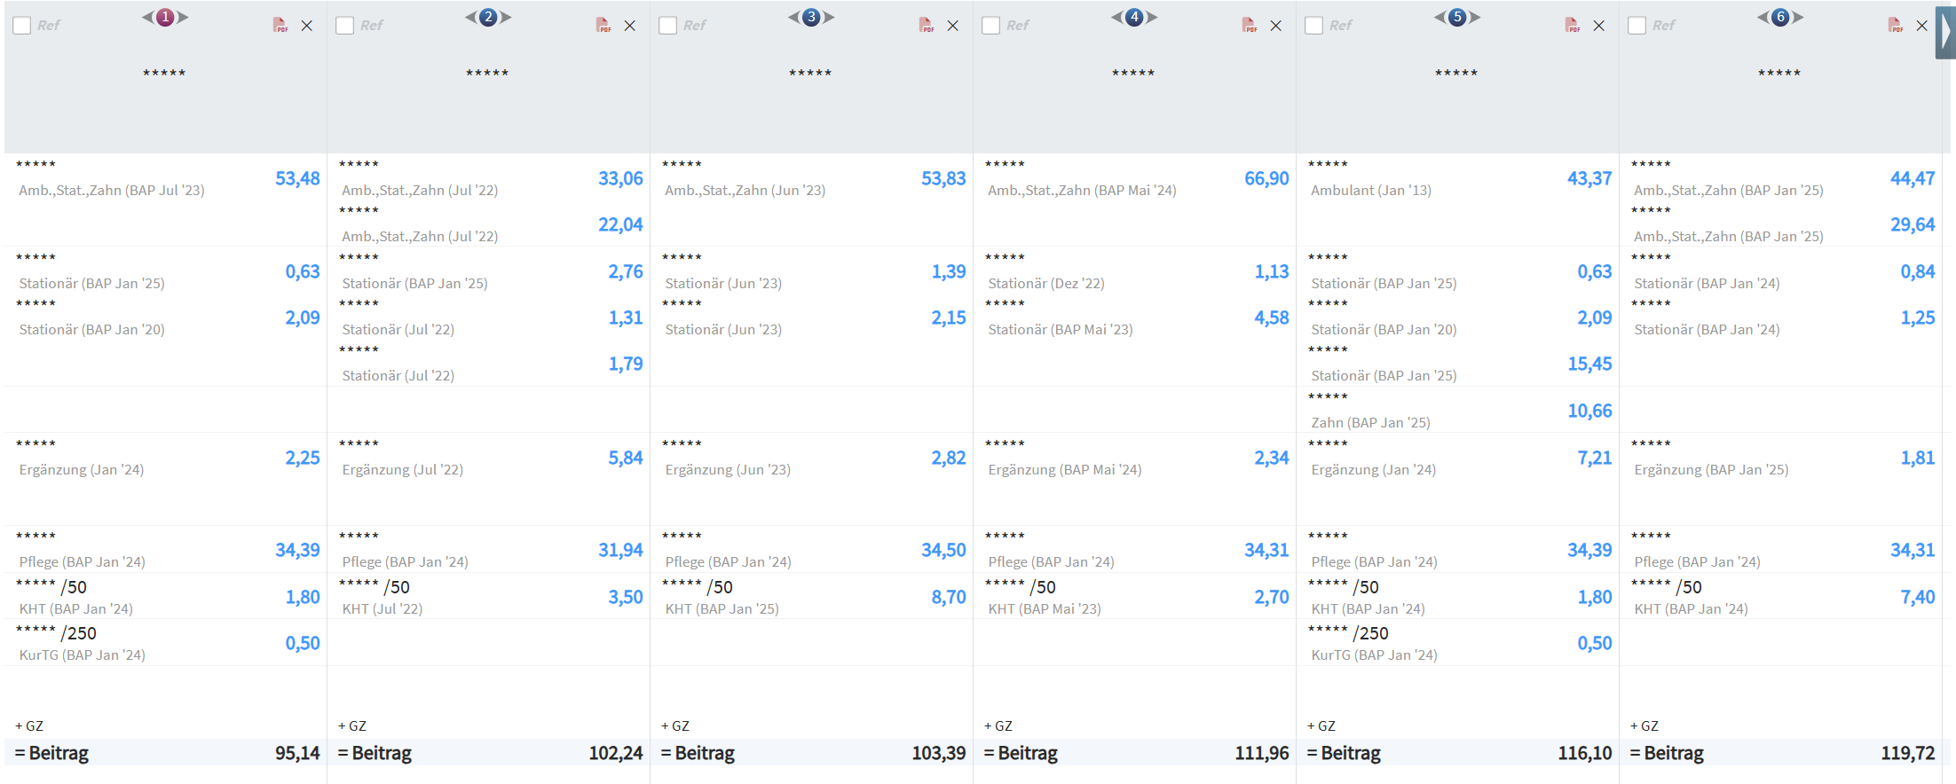The width and height of the screenshot is (1956, 784).
Task: Move column 2 left using its arrow
Action: tap(471, 17)
